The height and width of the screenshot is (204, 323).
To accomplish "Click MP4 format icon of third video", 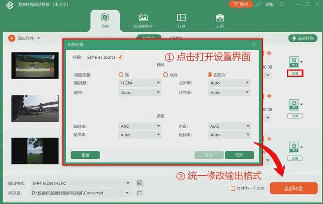I will tap(294, 147).
